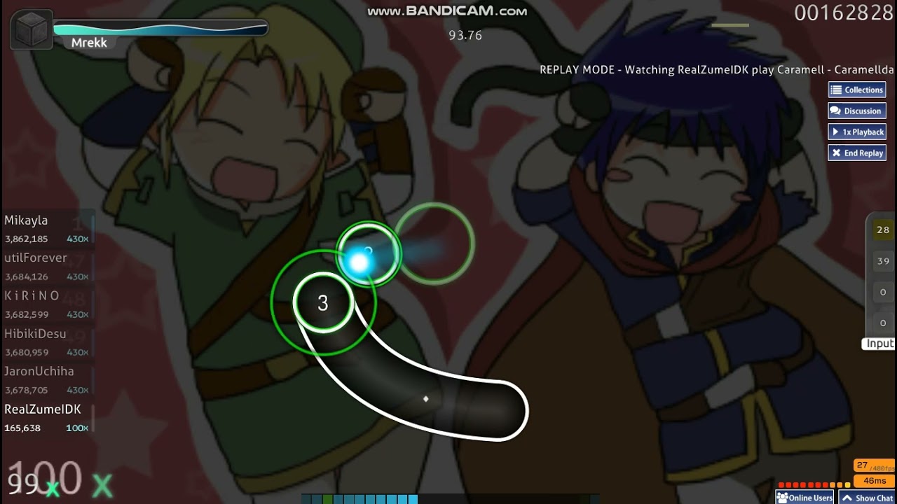This screenshot has width=897, height=504.
Task: Click the mod cube icon top-left
Action: (32, 30)
